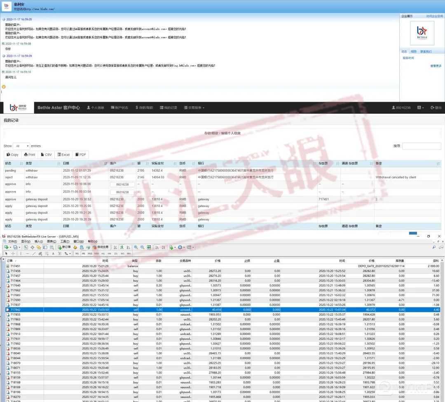The image size is (445, 402).
Task: Open the language selector dropdown in navbar
Action: click(x=420, y=108)
